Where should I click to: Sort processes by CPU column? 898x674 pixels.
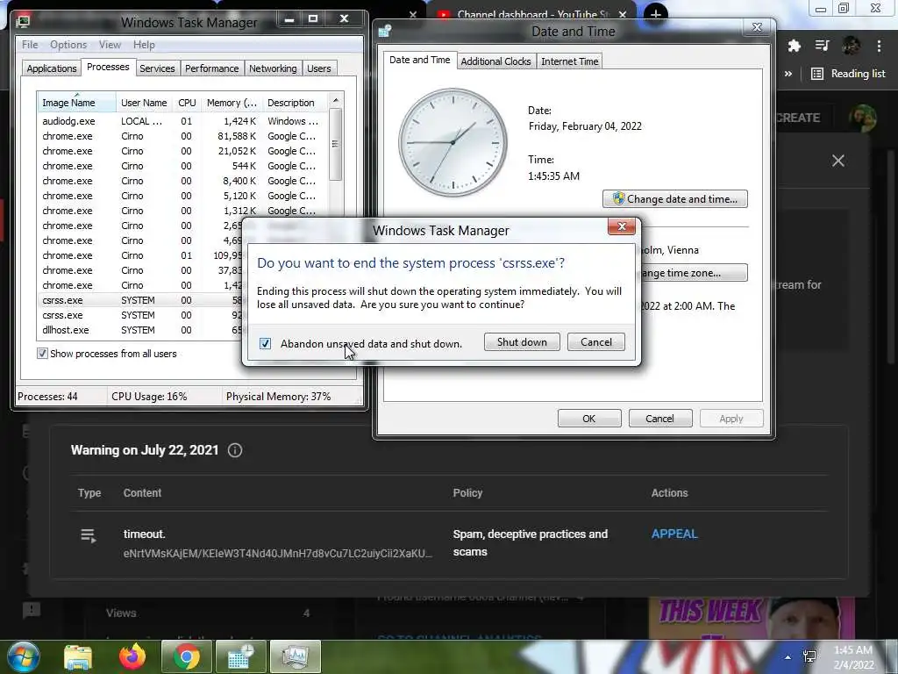[x=188, y=103]
